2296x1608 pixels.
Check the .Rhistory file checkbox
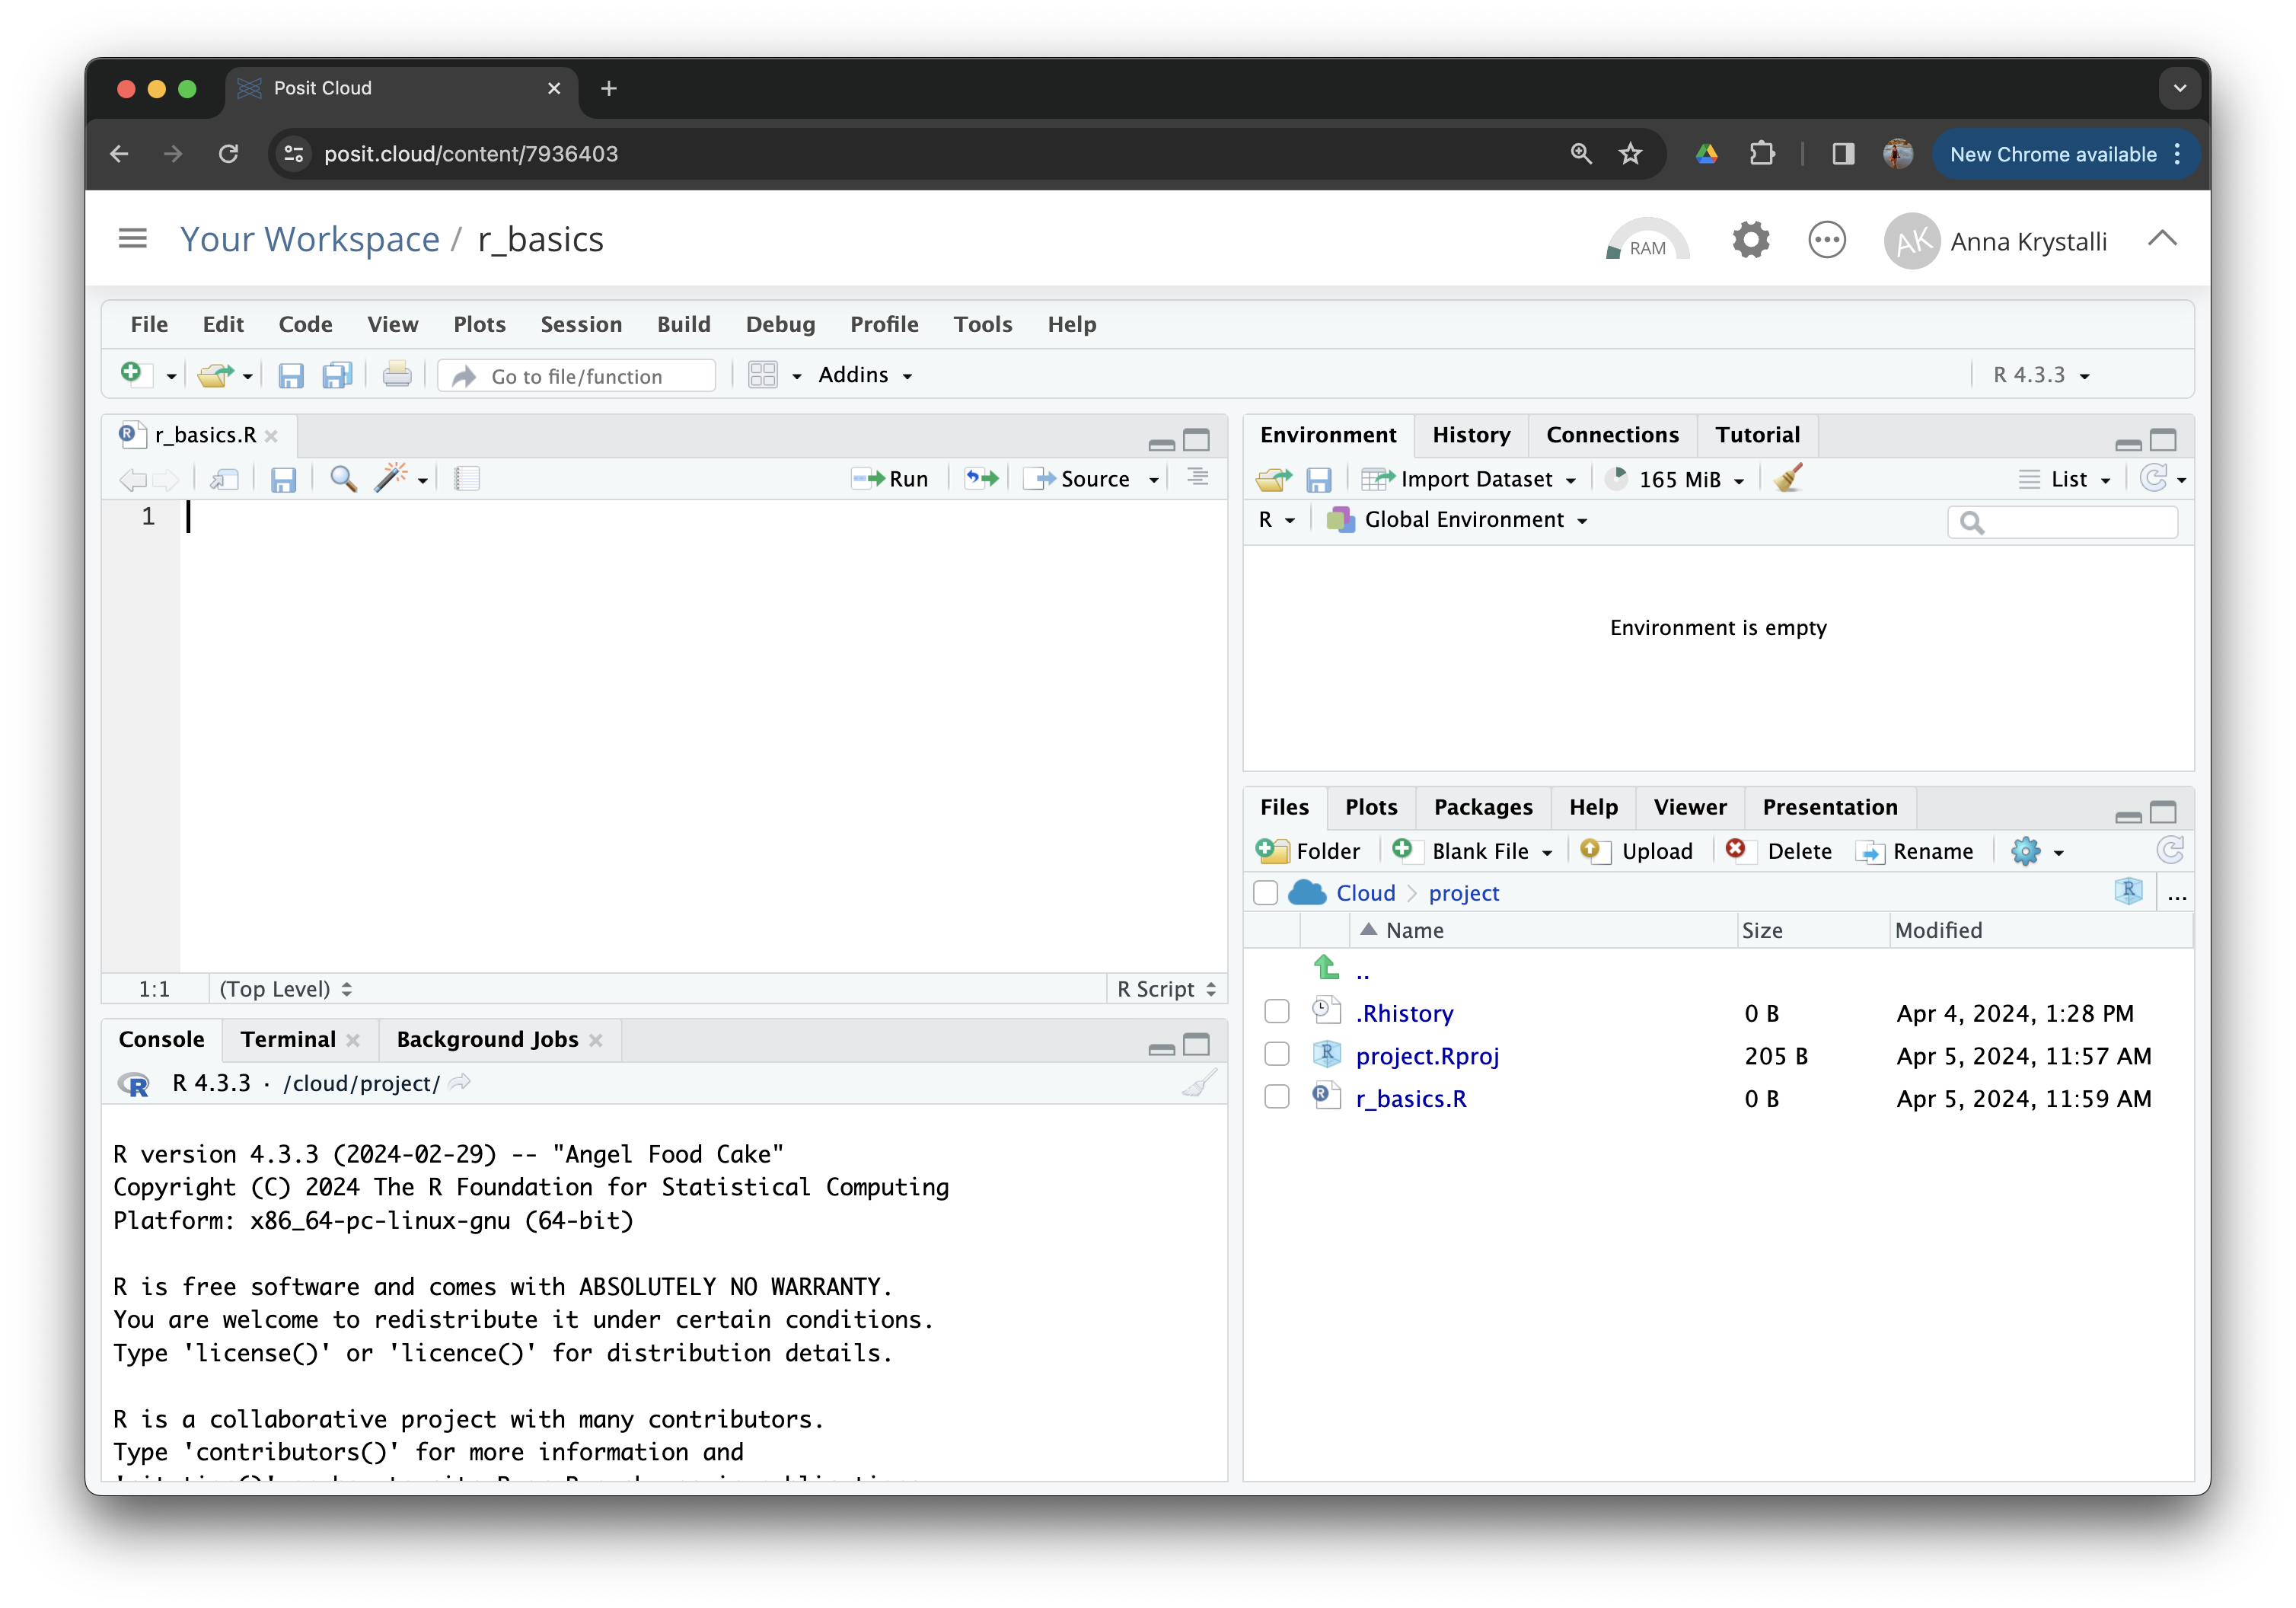(1277, 1011)
